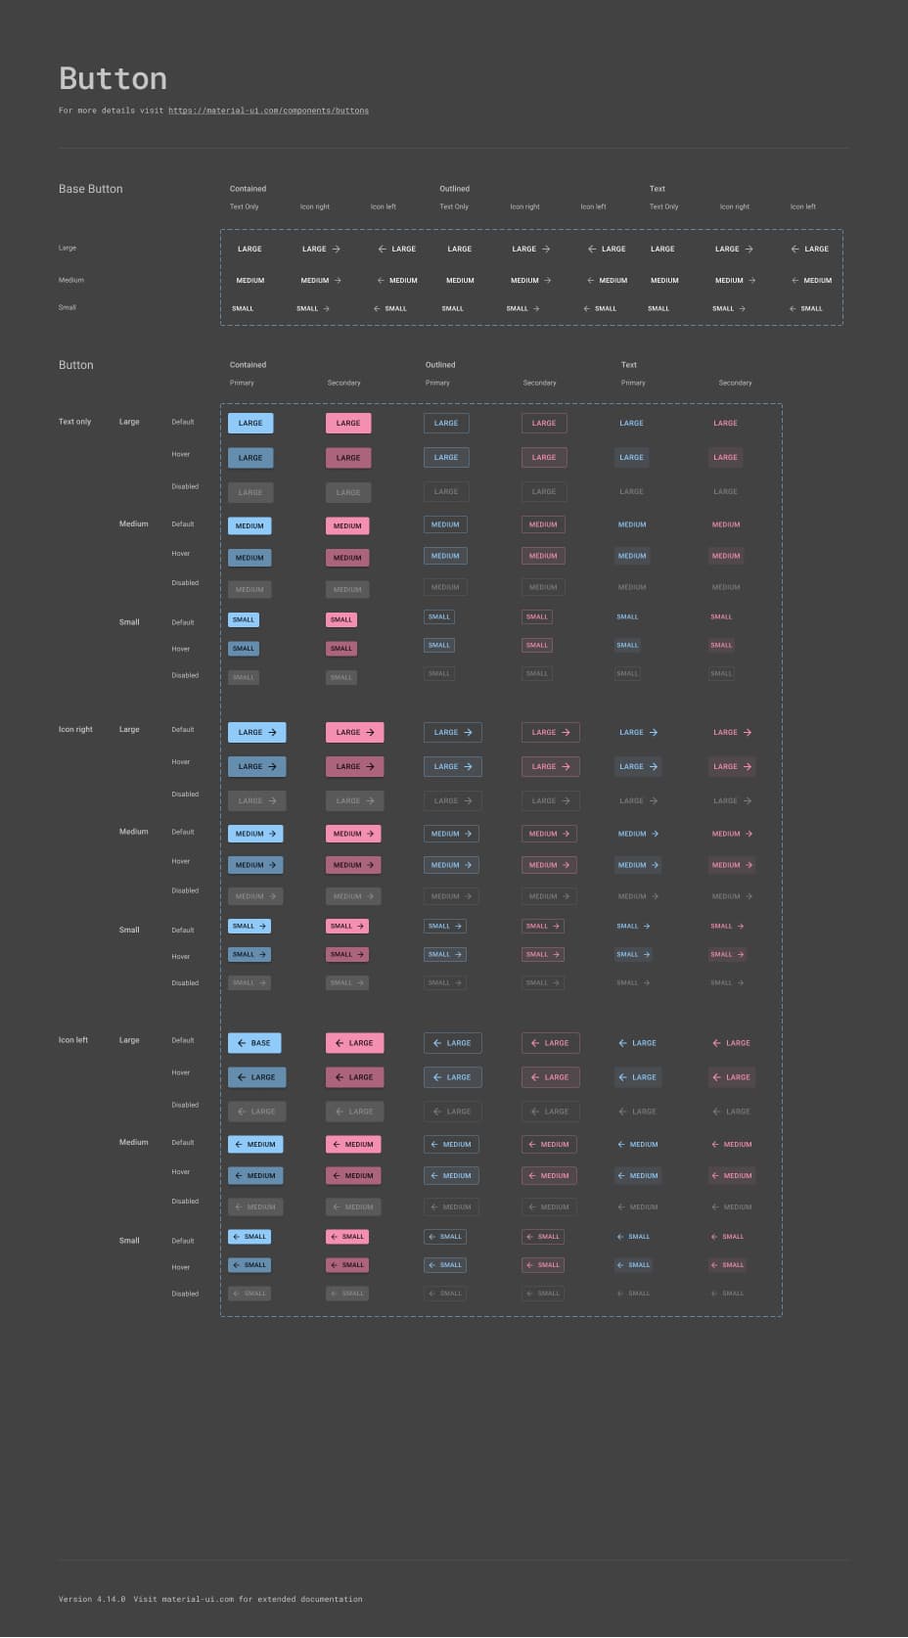Click the text-only hover-state blue outlined MEDIUM button
The image size is (908, 1638).
(x=445, y=556)
